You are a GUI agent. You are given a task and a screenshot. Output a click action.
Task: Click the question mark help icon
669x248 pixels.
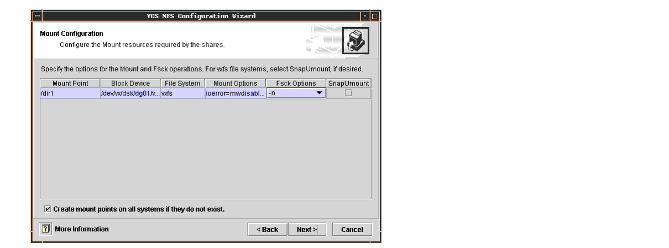tap(45, 229)
